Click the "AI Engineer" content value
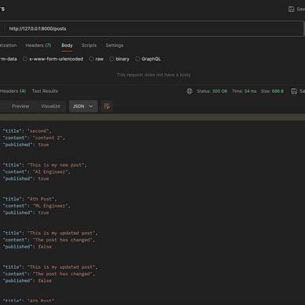This screenshot has width=305, height=305. pyautogui.click(x=50, y=172)
